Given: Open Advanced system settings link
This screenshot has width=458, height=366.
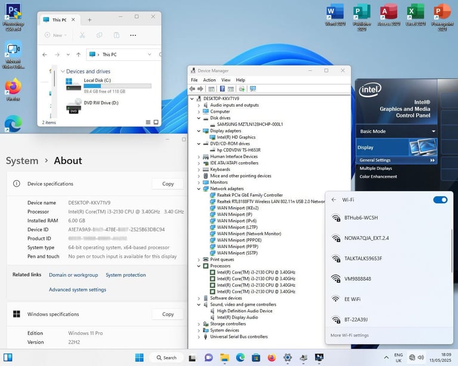Looking at the screenshot, I should click(78, 290).
